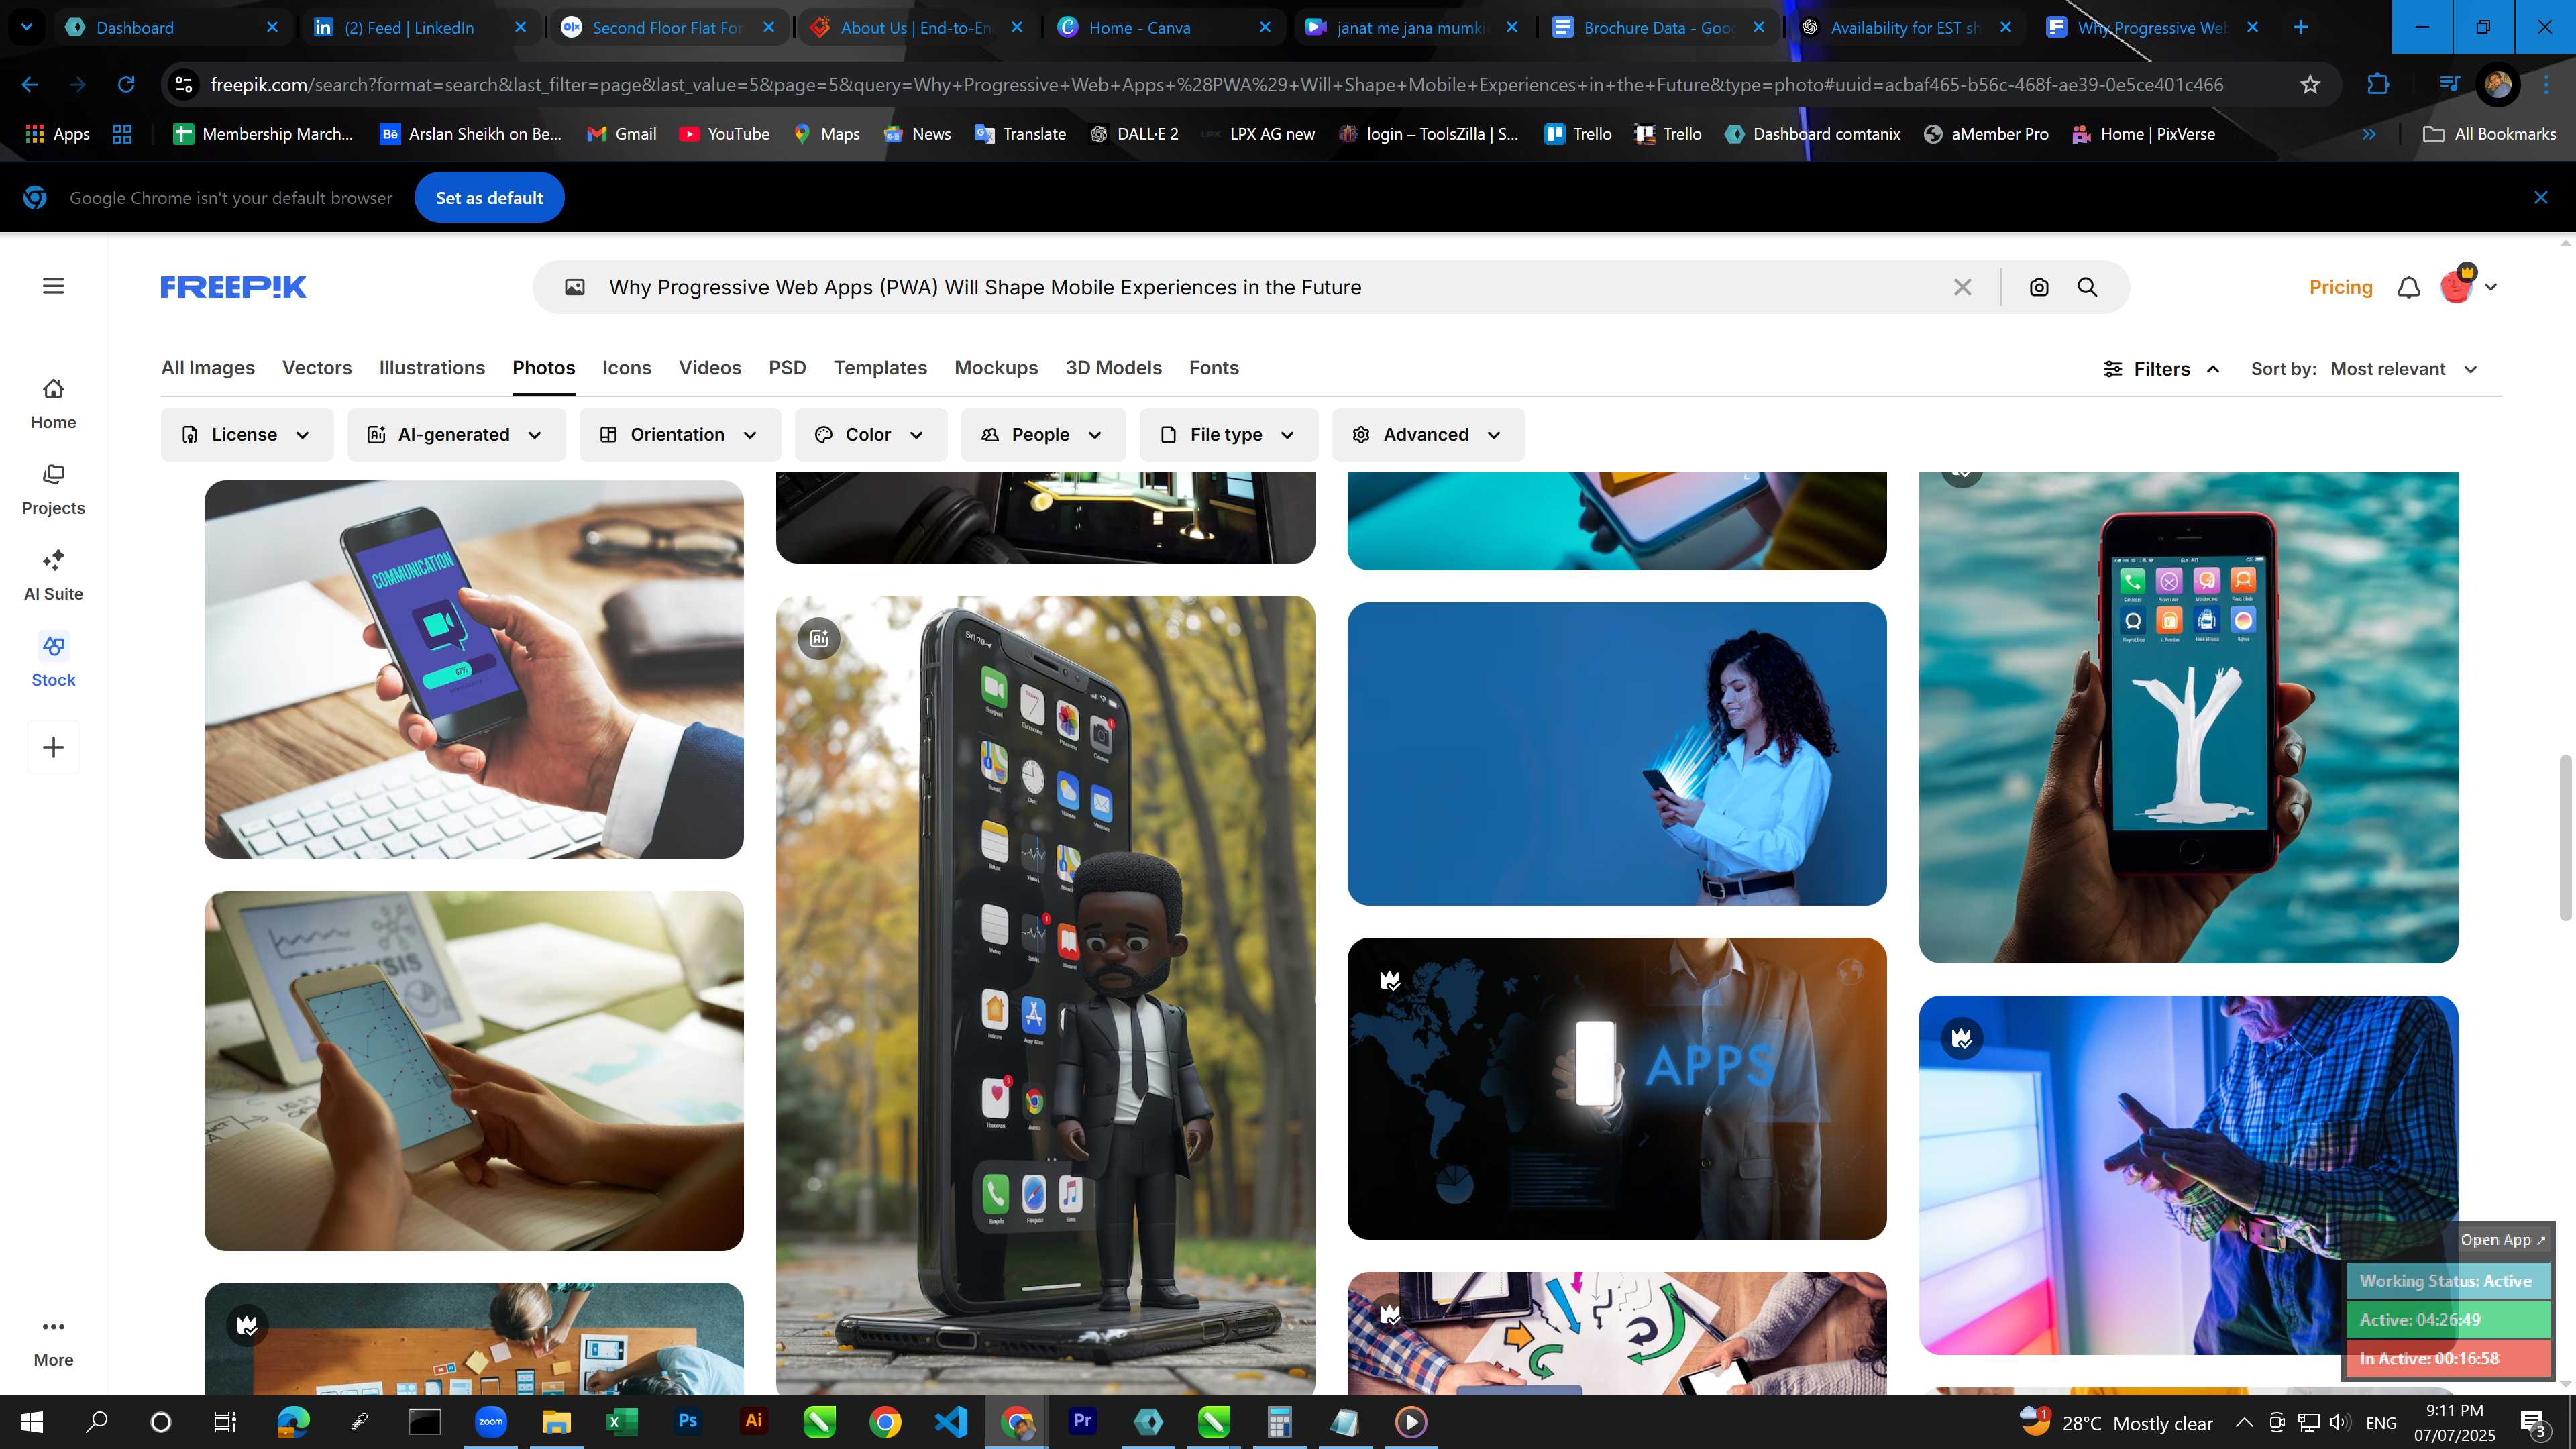Open the APPS world map photo

point(1617,1089)
